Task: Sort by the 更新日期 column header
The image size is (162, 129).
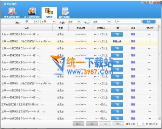Action: coord(81,28)
